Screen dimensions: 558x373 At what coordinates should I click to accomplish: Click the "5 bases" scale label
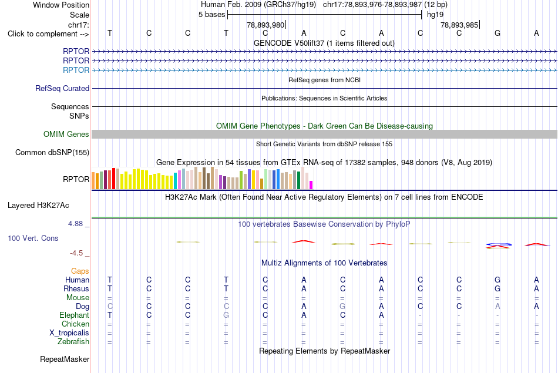tap(211, 15)
